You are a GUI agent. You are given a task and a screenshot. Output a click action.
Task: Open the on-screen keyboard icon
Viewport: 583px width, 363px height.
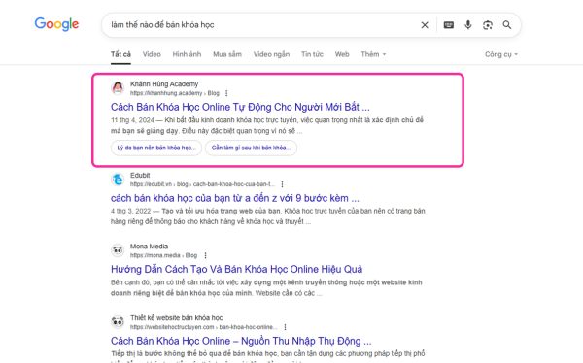click(449, 25)
